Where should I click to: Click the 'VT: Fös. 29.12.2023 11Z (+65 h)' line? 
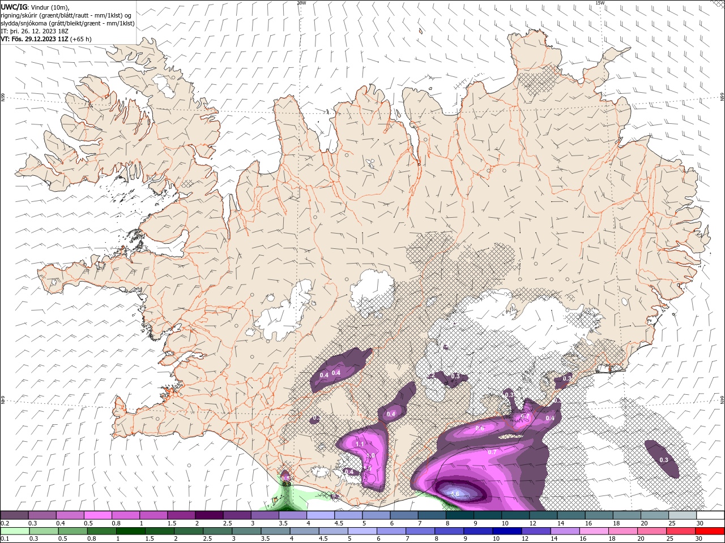click(x=46, y=39)
